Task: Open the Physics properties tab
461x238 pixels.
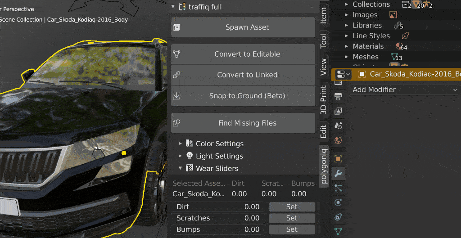Action: [338, 202]
